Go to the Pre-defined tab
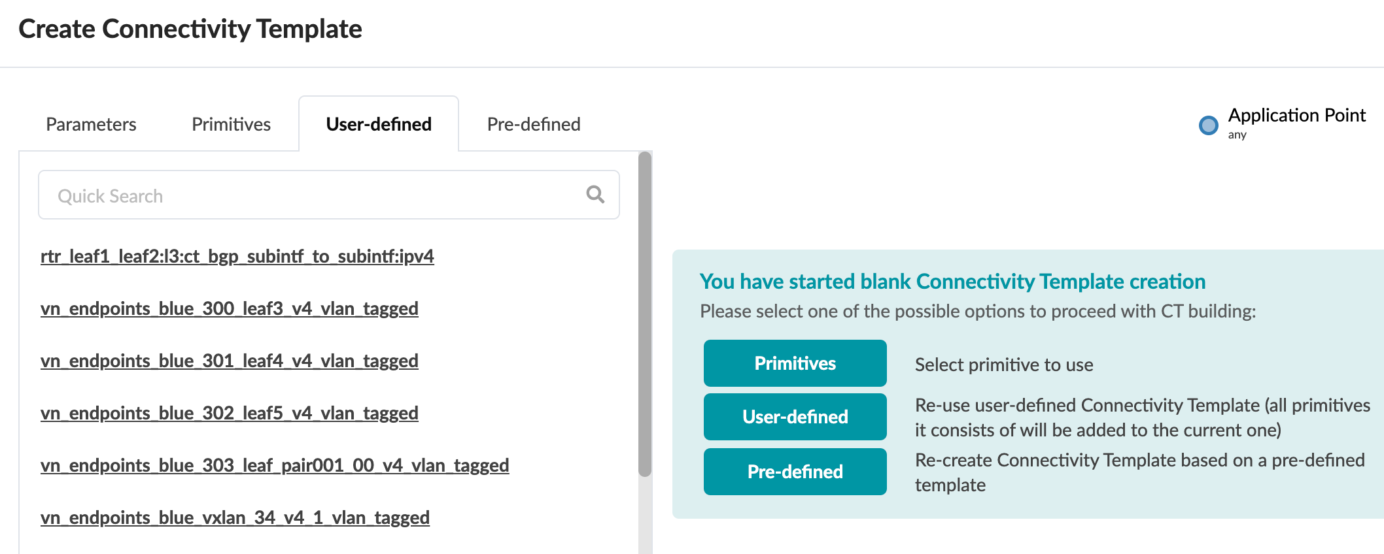Image resolution: width=1384 pixels, height=554 pixels. [534, 124]
